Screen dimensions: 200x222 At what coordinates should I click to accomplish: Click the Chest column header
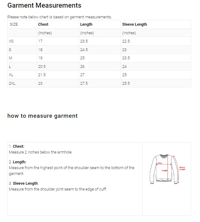43,24
